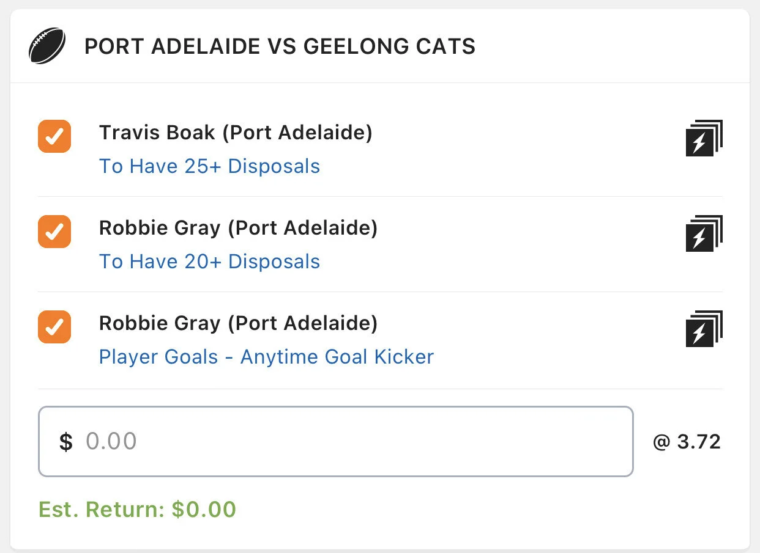This screenshot has height=553, width=760.
Task: Click the Port Adelaide vs Geelong Cats title
Action: [x=280, y=46]
